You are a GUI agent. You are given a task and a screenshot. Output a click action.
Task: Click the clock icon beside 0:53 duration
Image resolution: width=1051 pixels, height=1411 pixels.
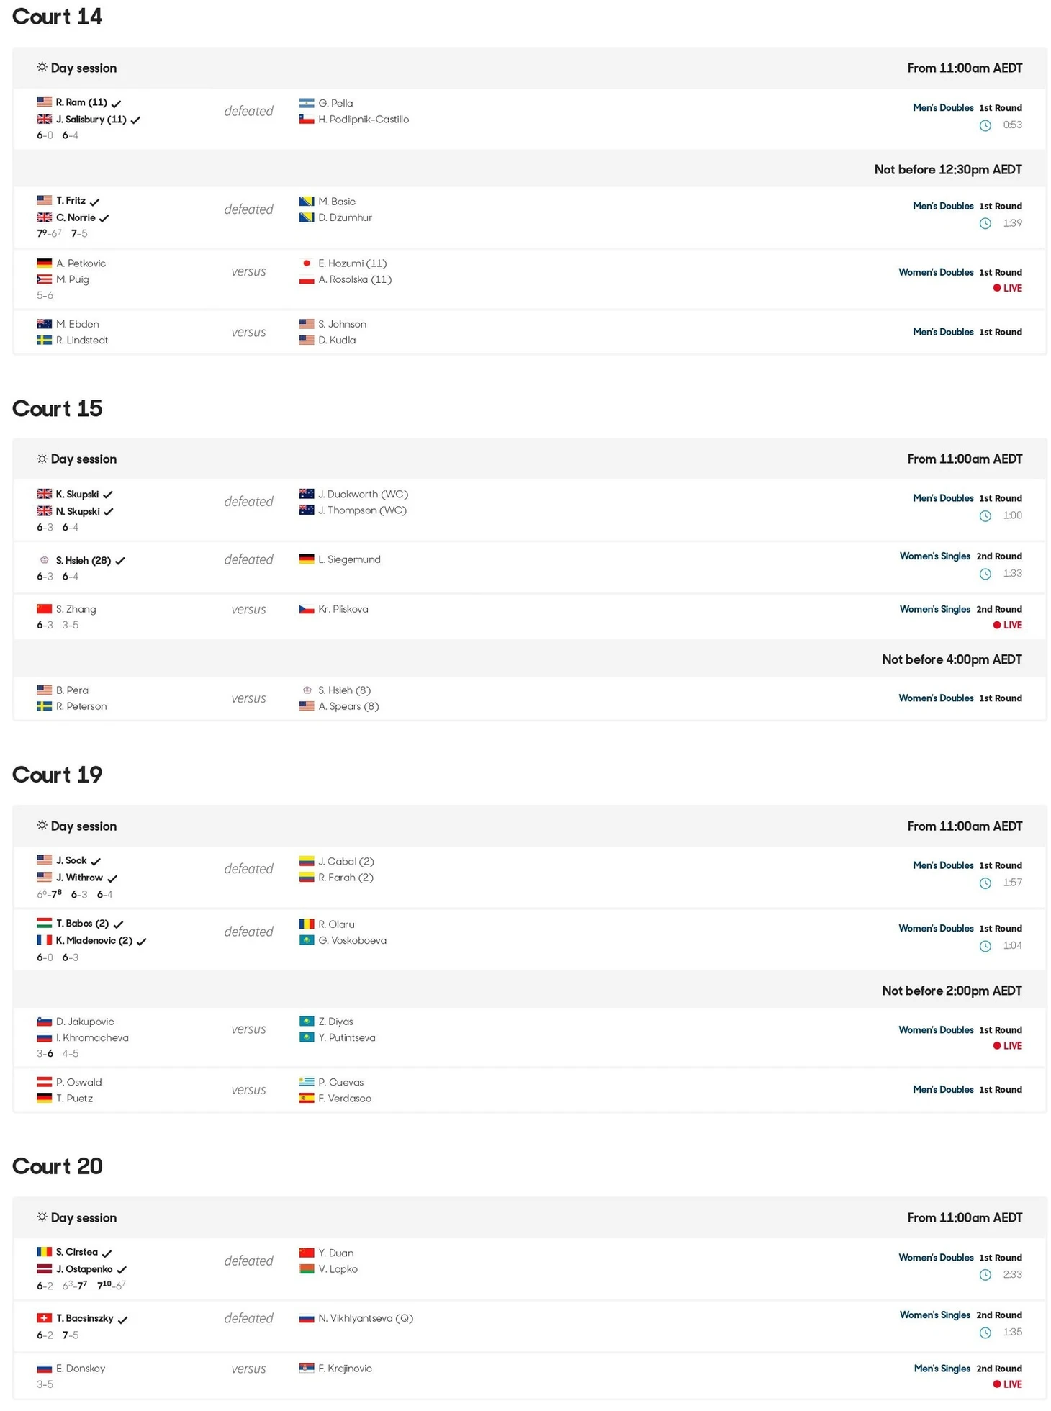coord(985,126)
